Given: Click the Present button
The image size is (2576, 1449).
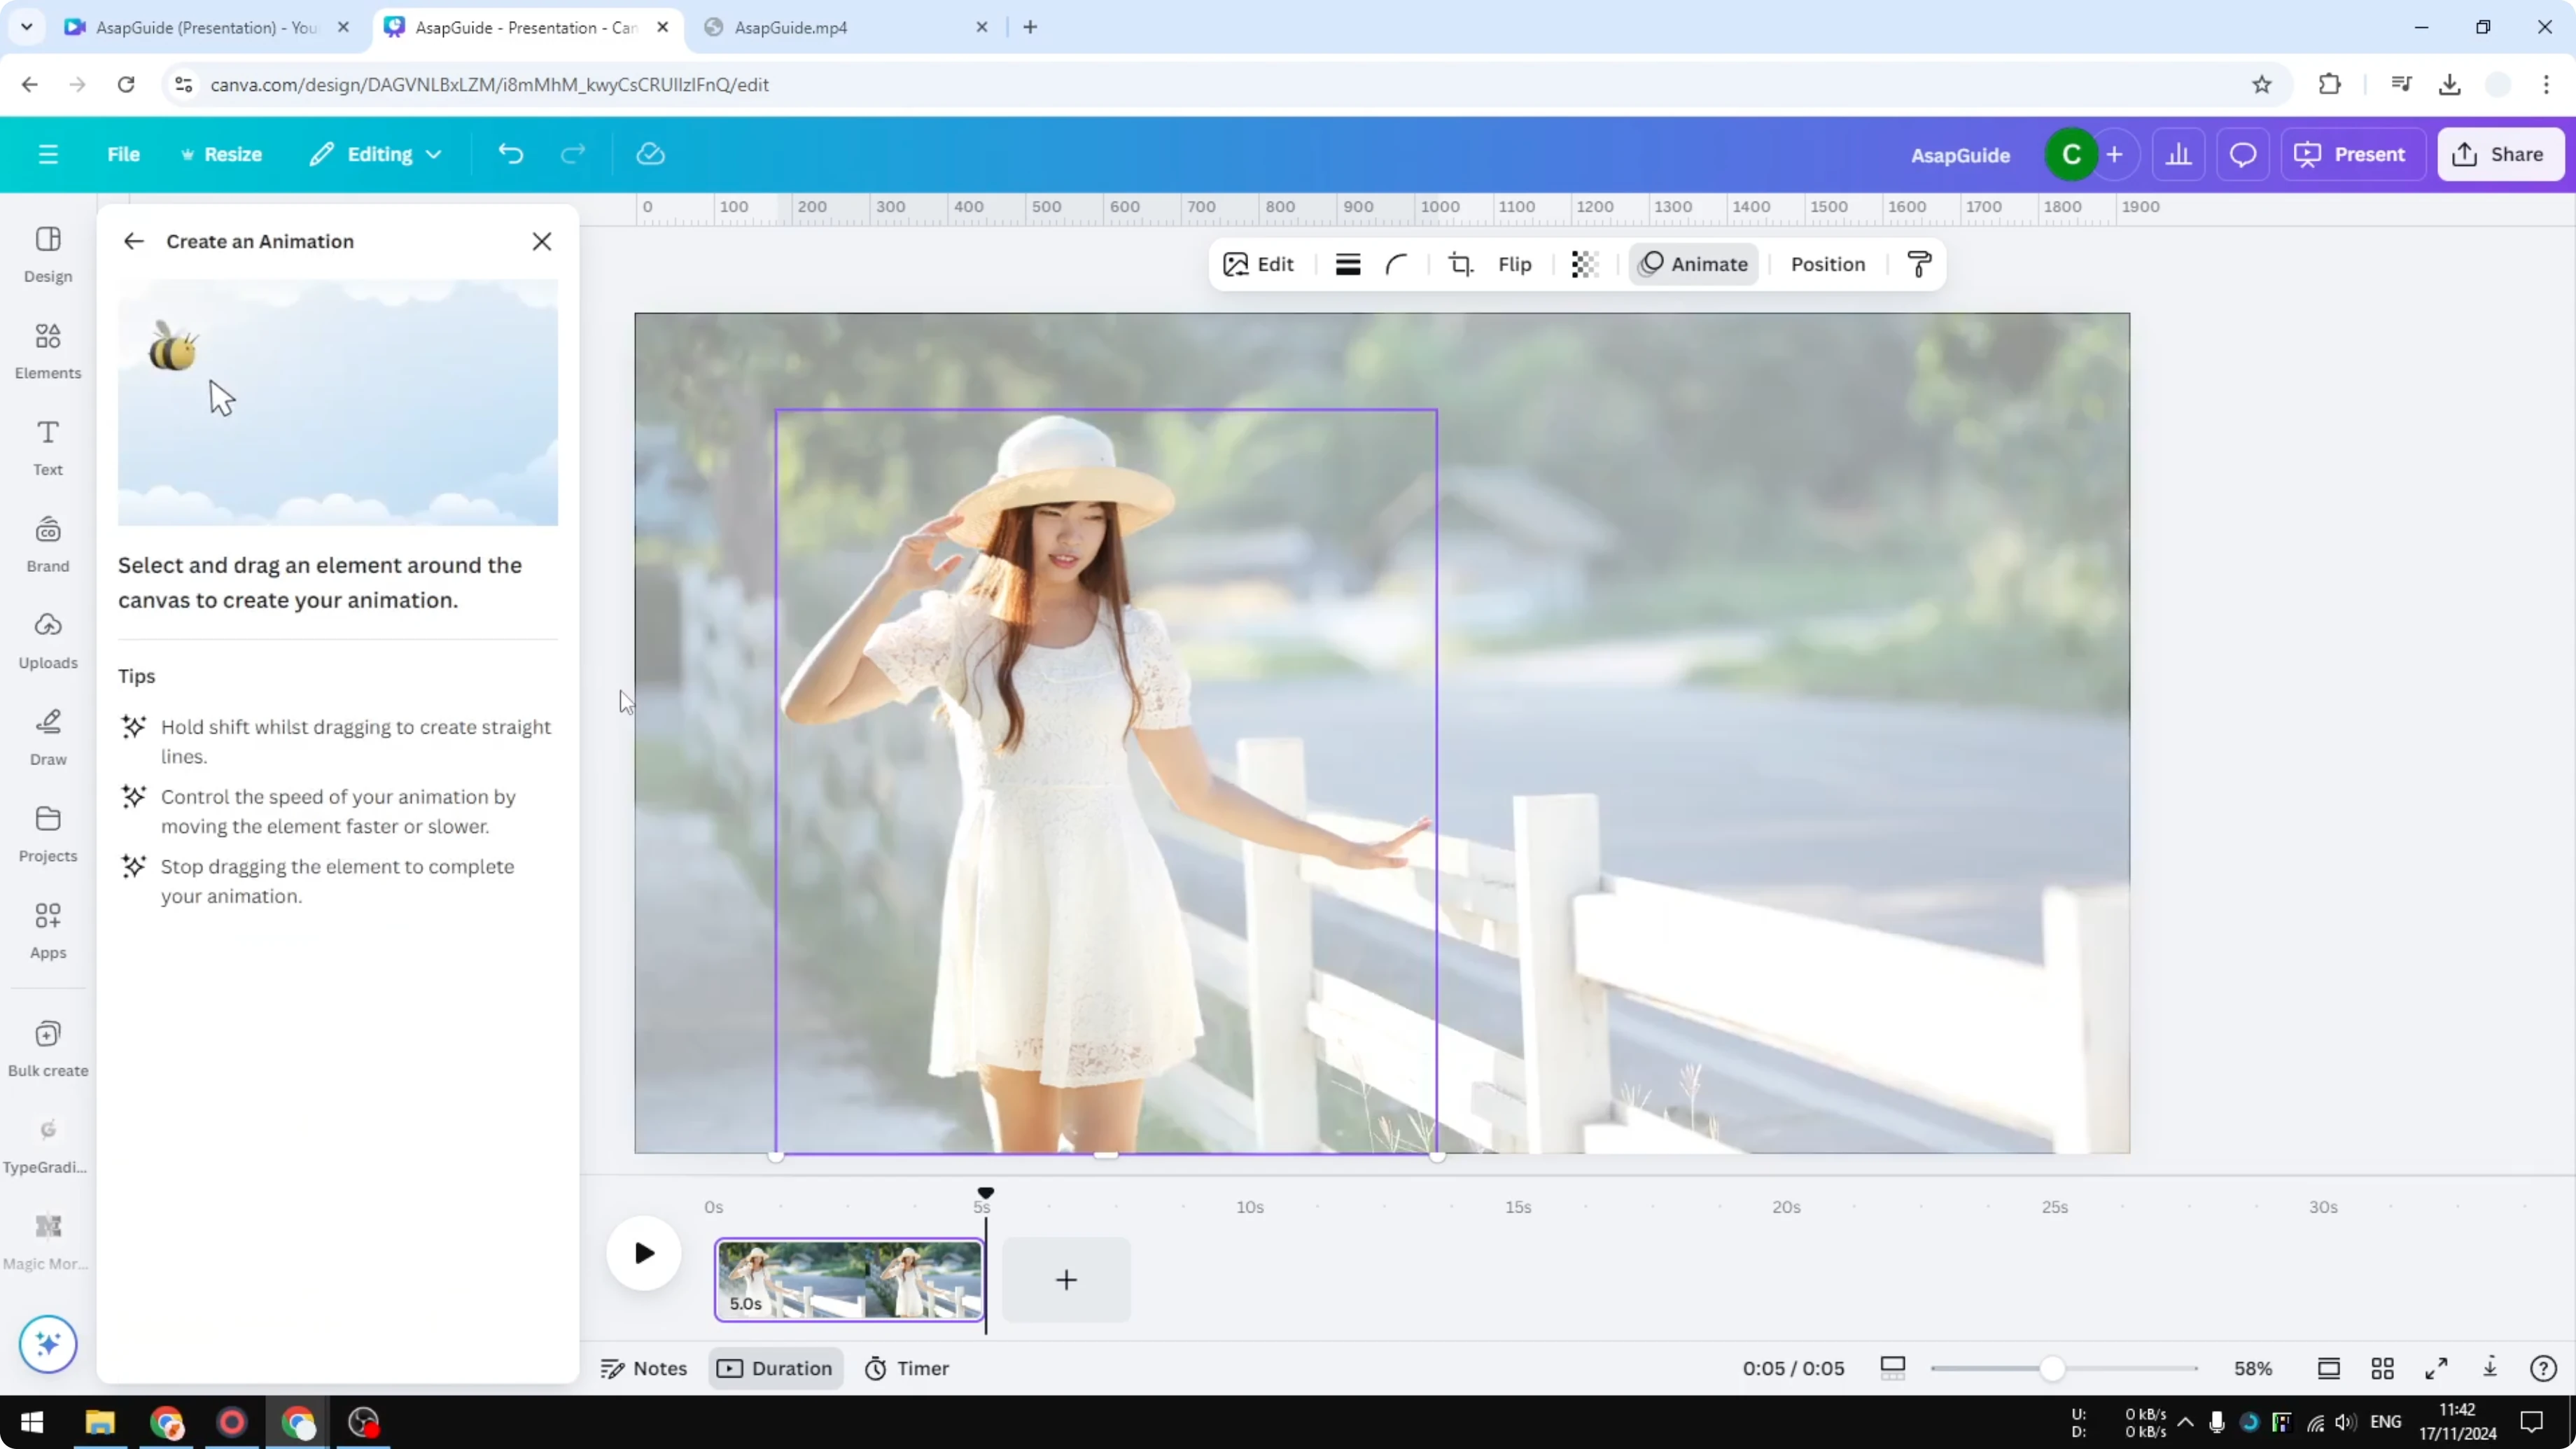Looking at the screenshot, I should (x=2353, y=154).
